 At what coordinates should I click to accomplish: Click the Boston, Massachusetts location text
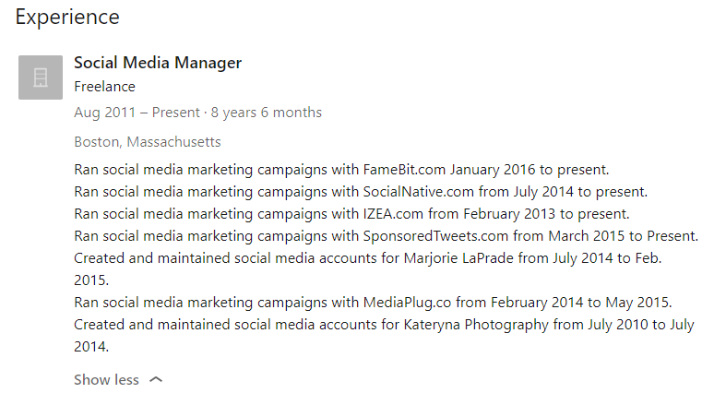tap(148, 142)
